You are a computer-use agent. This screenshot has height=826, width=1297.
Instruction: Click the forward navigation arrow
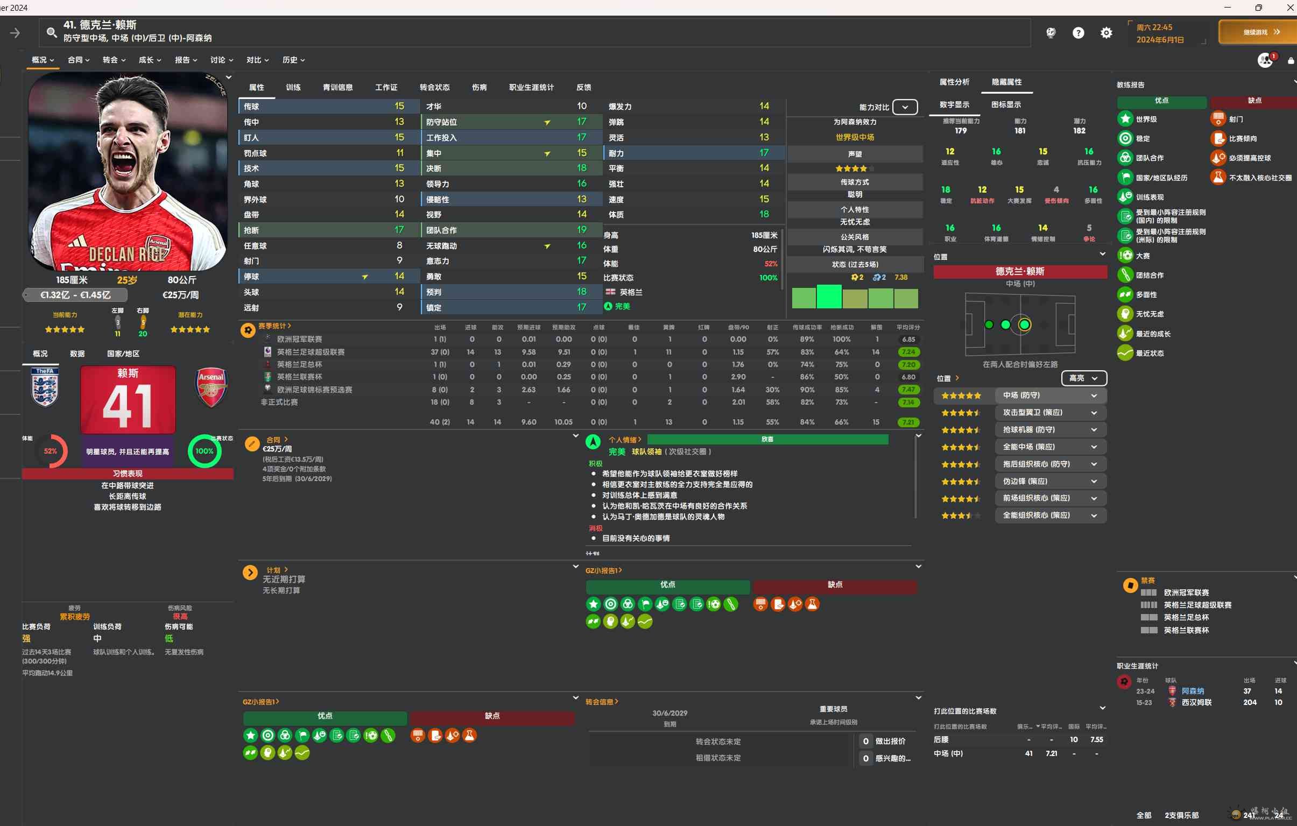pos(15,33)
